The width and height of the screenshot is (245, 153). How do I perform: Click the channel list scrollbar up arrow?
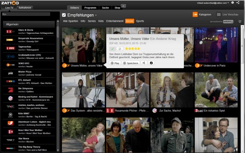click(x=58, y=21)
